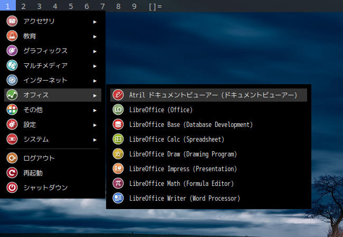Expand the 教育 submenu arrow

pos(94,37)
